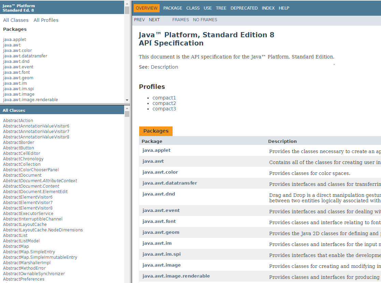The width and height of the screenshot is (381, 283).
Task: Open java.awt.font in the Packages table
Action: pyautogui.click(x=159, y=221)
